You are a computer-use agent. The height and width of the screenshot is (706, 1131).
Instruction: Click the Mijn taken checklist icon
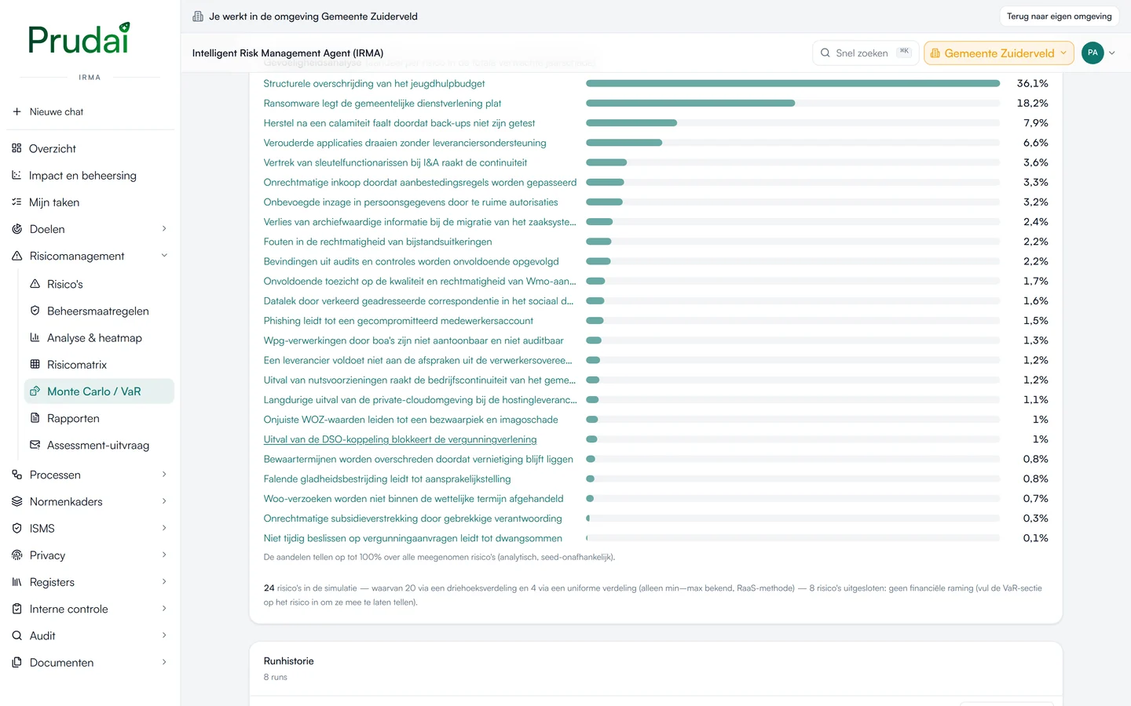pyautogui.click(x=16, y=202)
